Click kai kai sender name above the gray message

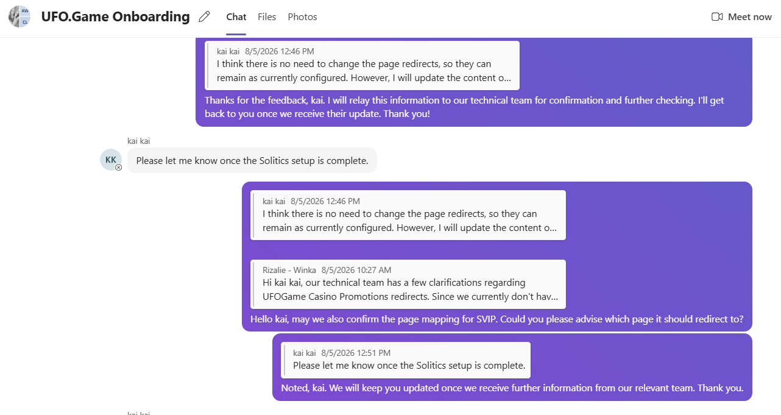click(x=139, y=141)
